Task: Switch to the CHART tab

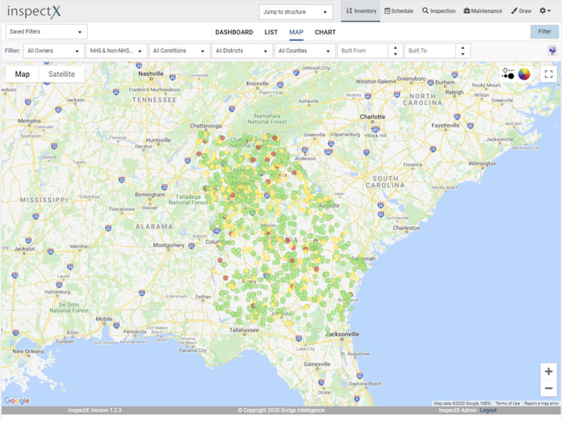Action: pos(325,32)
